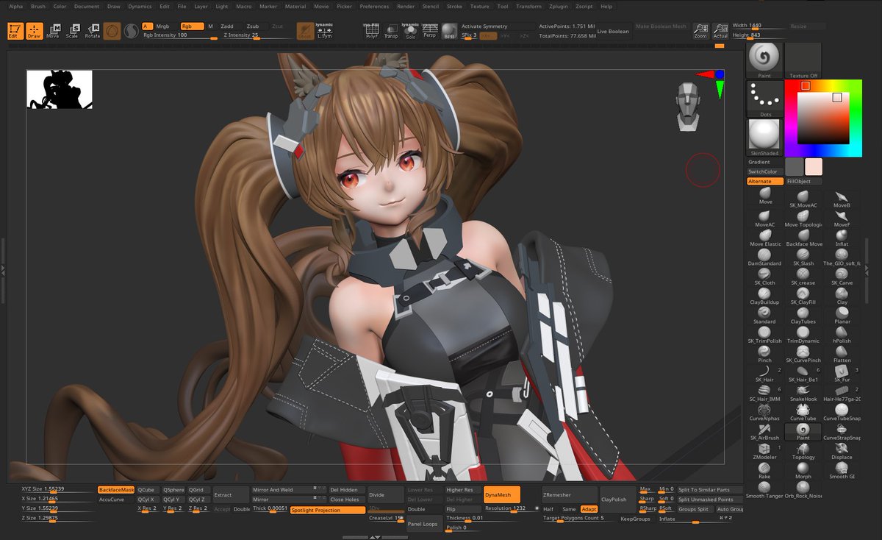Click the PolyF polyframe icon

click(x=372, y=31)
